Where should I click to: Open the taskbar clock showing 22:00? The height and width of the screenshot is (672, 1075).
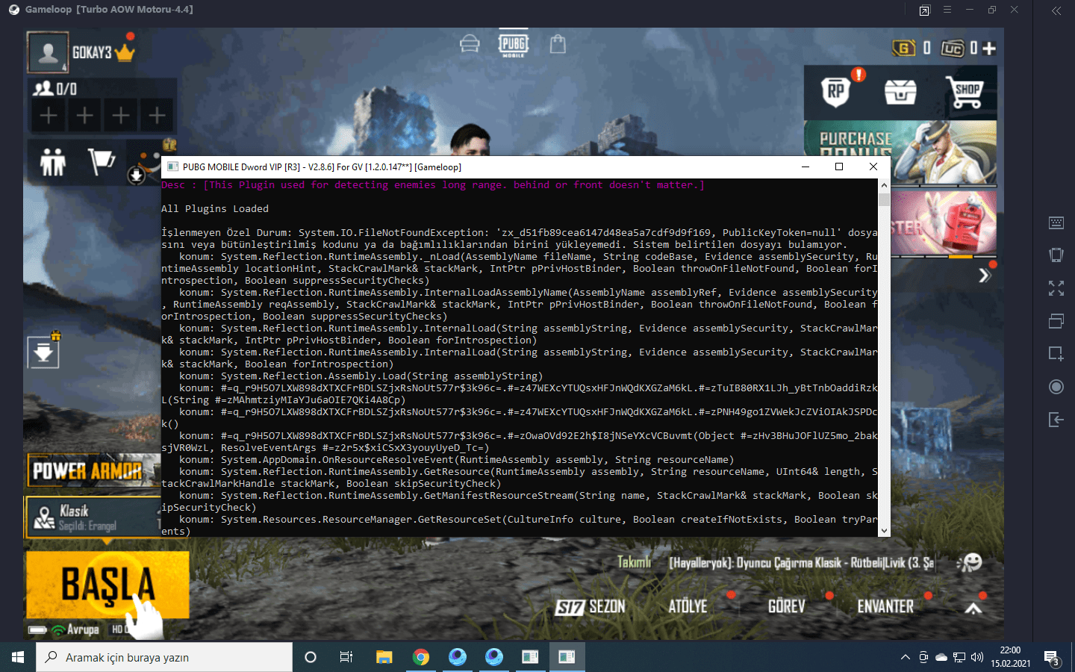(1011, 657)
